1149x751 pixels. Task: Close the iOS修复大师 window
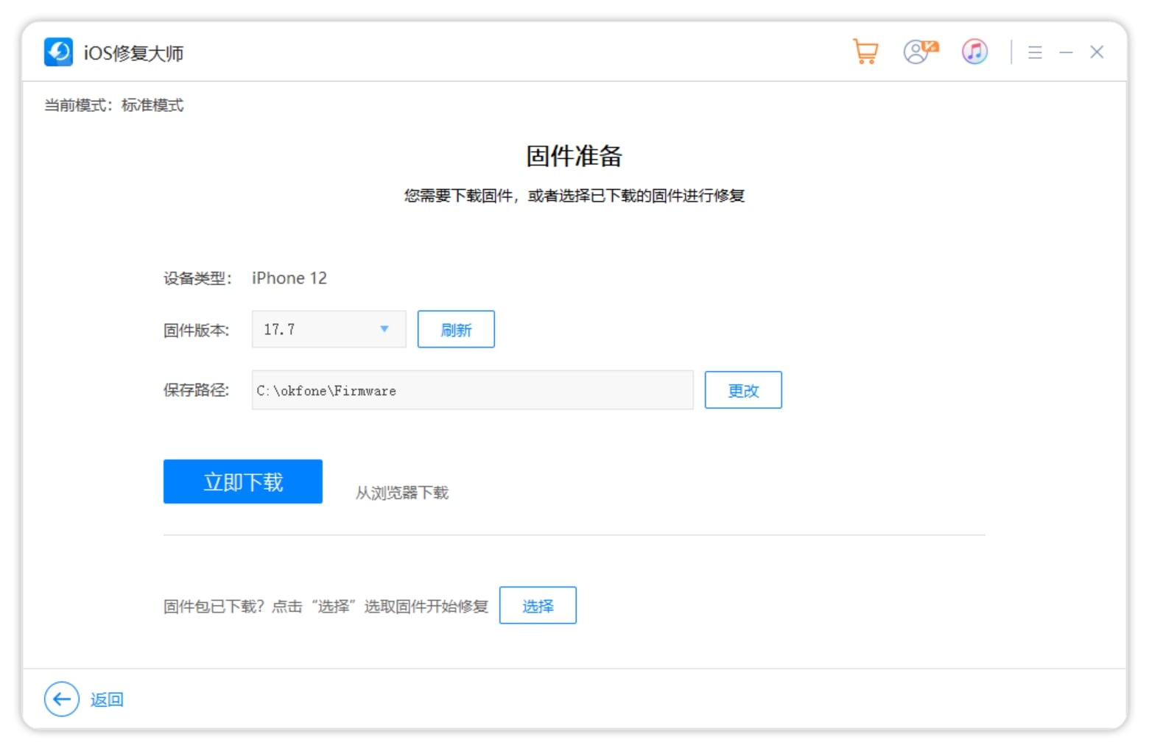pyautogui.click(x=1097, y=52)
